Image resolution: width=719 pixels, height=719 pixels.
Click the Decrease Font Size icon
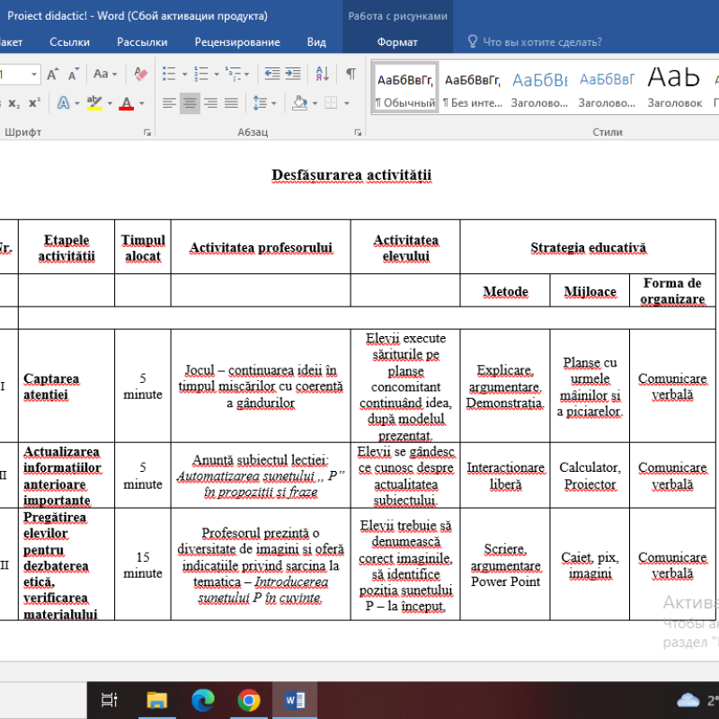(73, 73)
